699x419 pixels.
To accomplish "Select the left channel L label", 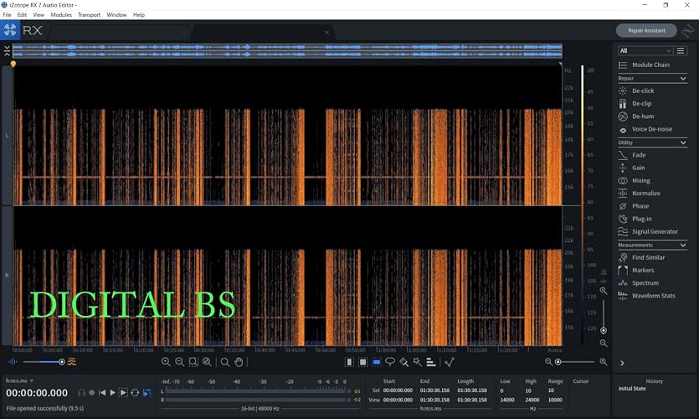I will click(7, 135).
